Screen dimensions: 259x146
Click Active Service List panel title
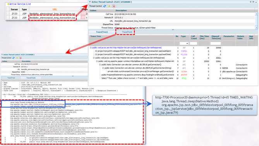[20, 4]
